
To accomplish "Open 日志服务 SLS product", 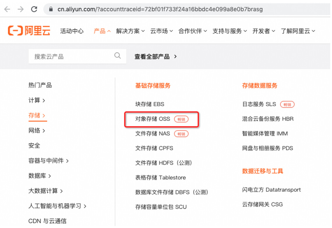I will point(259,104).
